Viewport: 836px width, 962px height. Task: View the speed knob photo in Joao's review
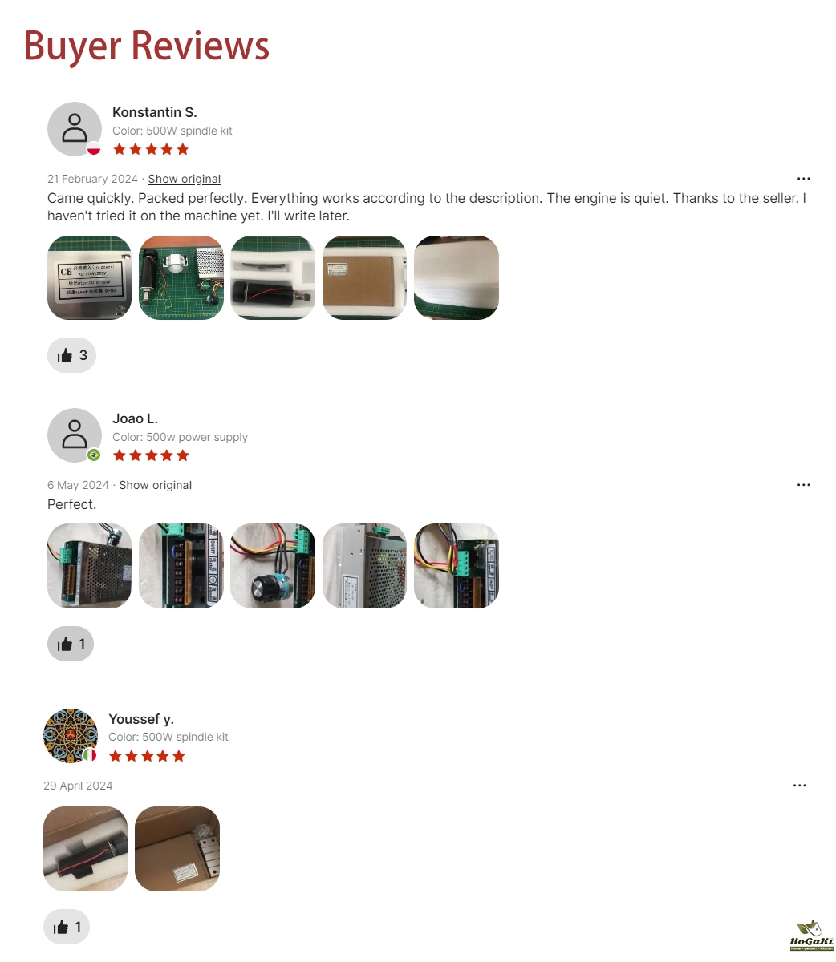click(x=273, y=566)
